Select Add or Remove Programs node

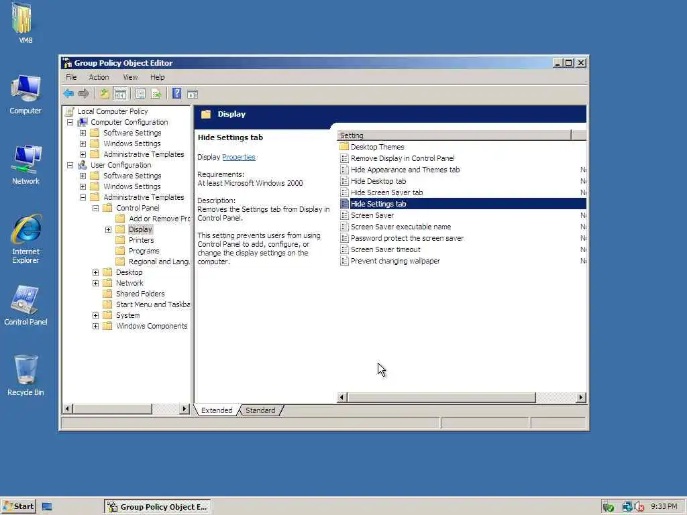pyautogui.click(x=159, y=219)
